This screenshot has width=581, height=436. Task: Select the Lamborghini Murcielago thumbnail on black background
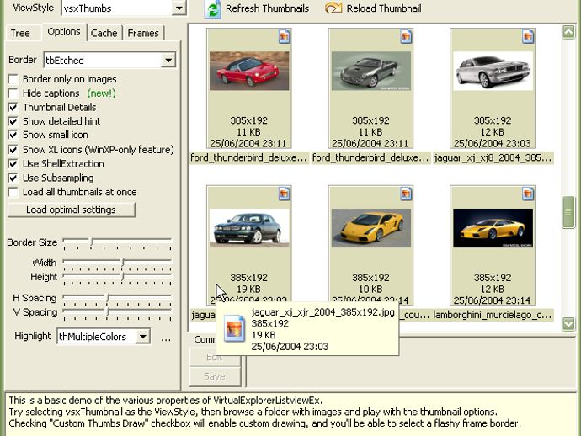click(x=493, y=228)
